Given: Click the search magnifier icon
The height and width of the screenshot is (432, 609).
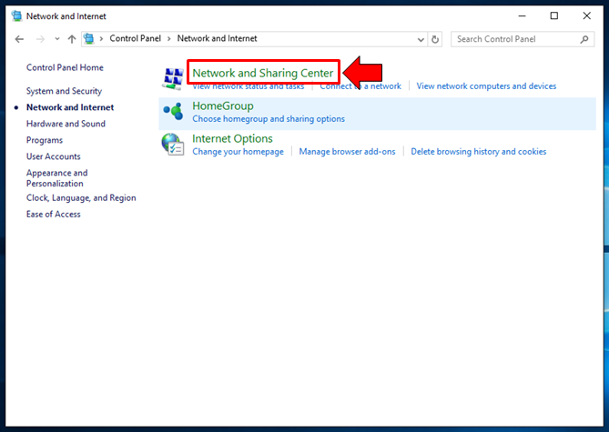Looking at the screenshot, I should (584, 39).
